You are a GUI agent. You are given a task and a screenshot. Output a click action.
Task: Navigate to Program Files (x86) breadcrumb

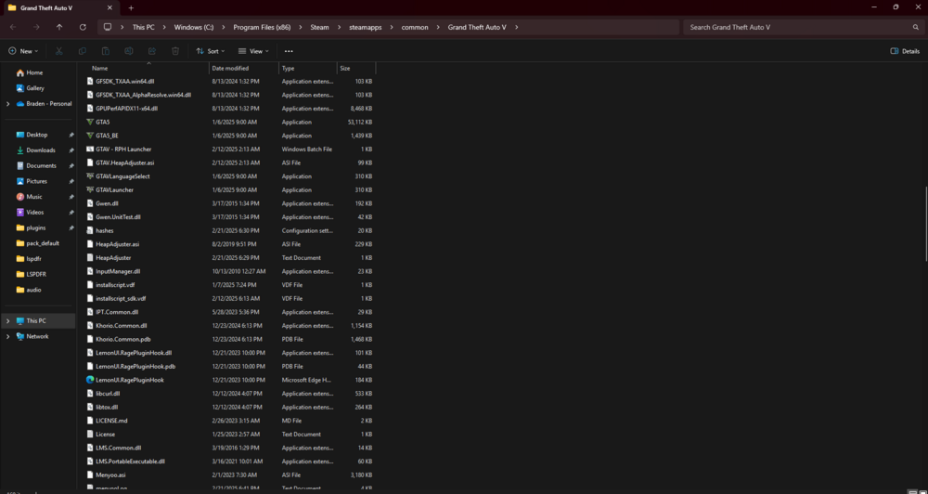[x=261, y=27]
